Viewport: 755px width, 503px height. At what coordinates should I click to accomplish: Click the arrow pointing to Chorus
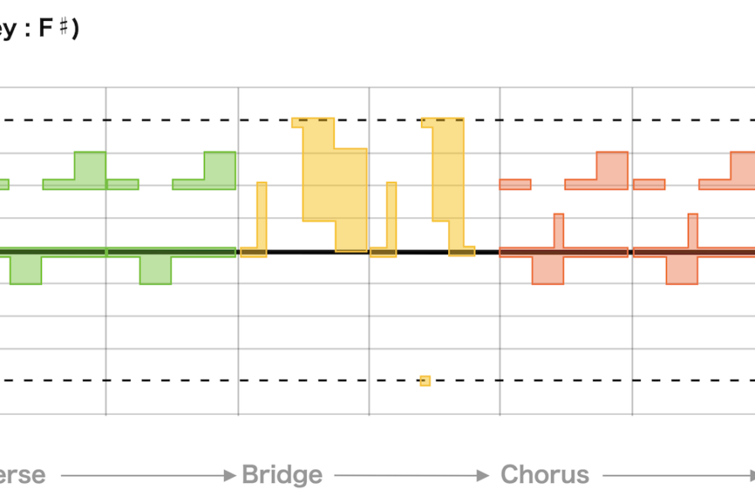(x=411, y=475)
